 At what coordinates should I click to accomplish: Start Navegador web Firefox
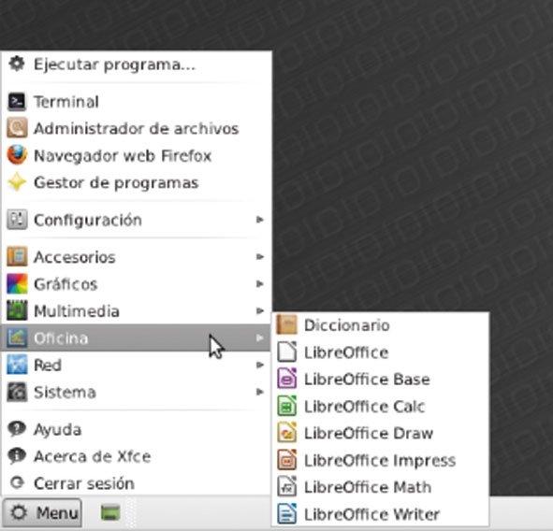[123, 156]
